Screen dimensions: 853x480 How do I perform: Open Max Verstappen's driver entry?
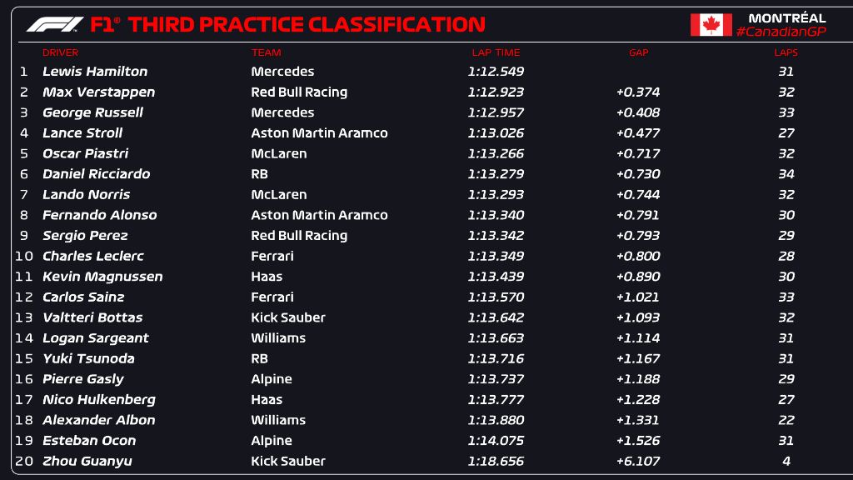click(x=98, y=92)
